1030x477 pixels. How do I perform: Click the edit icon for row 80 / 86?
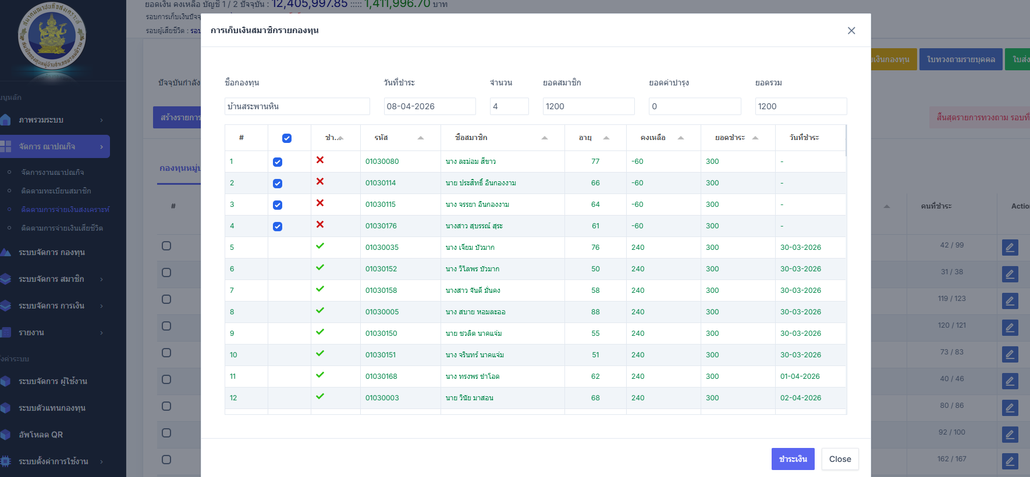1010,408
